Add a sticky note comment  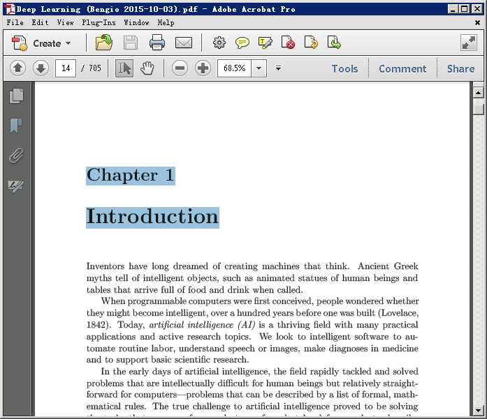[242, 43]
